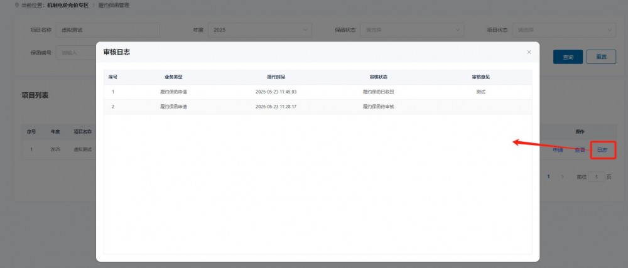Click the 前往 page number input box
Image resolution: width=628 pixels, height=268 pixels.
pos(597,177)
